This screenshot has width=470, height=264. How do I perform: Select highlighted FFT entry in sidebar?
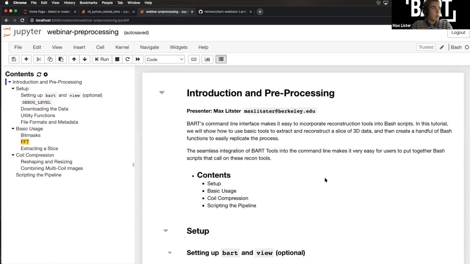pyautogui.click(x=25, y=142)
